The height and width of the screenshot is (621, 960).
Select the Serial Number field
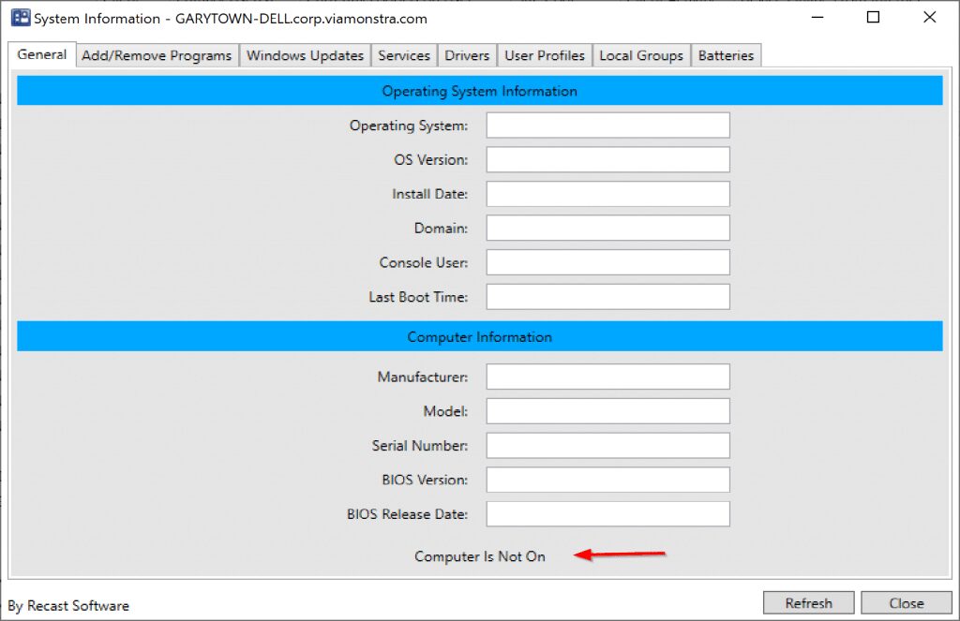coord(607,445)
